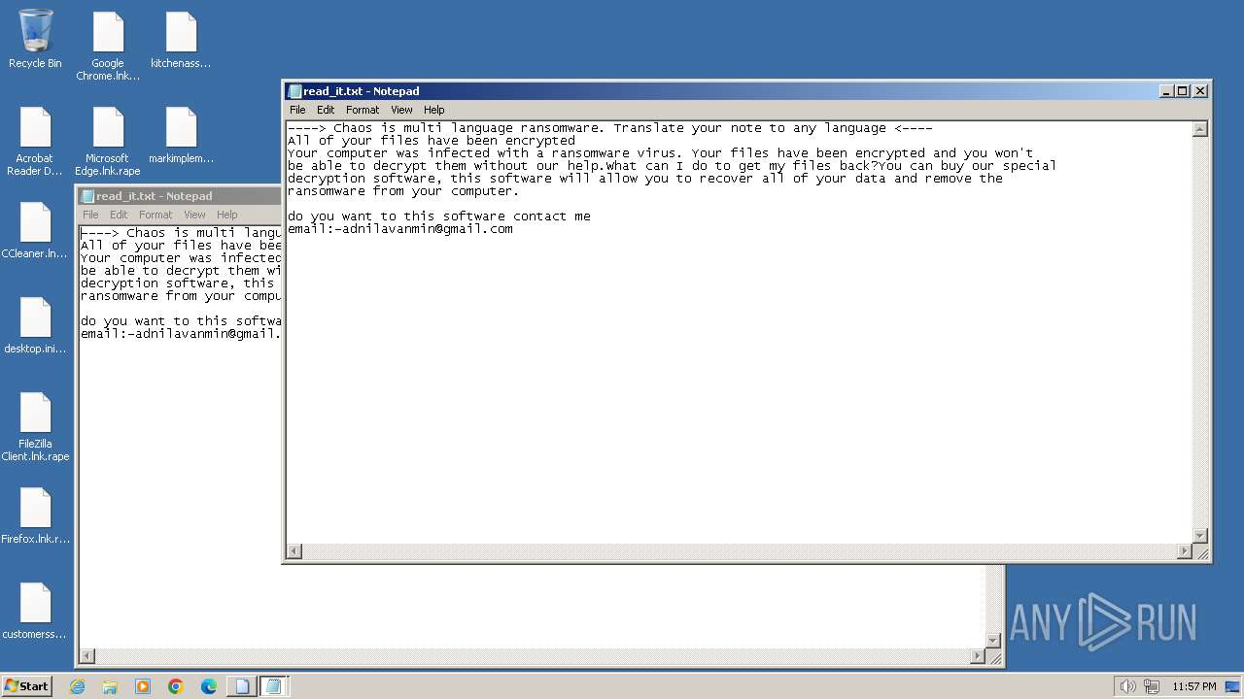Minimize the front read_it.txt Notepad window
1244x699 pixels.
1166,91
